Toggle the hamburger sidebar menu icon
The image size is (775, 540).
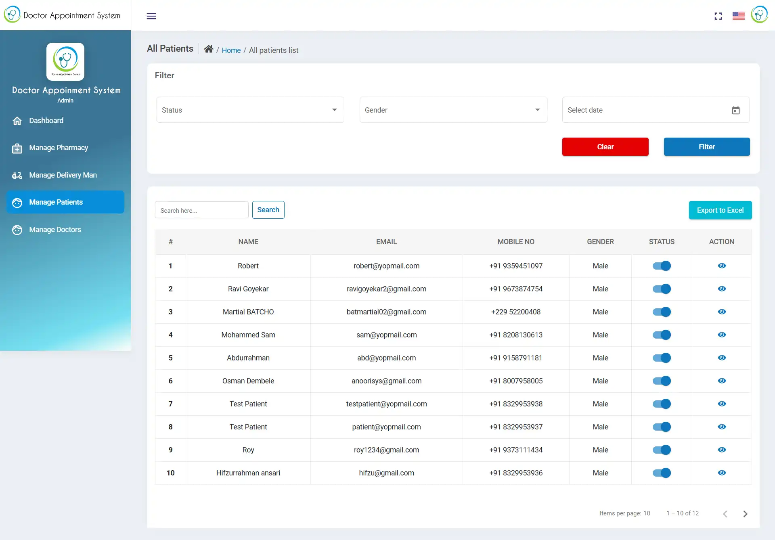(151, 16)
